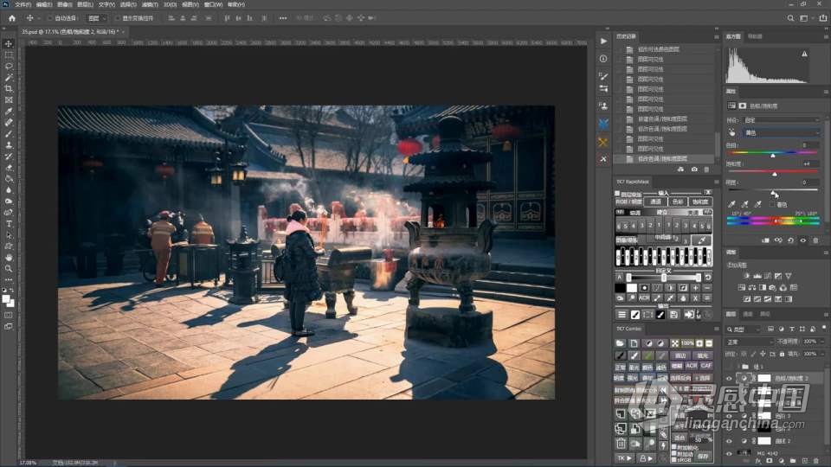Add a Levels adjustment from the Adjustments panel
831x467 pixels.
757,276
